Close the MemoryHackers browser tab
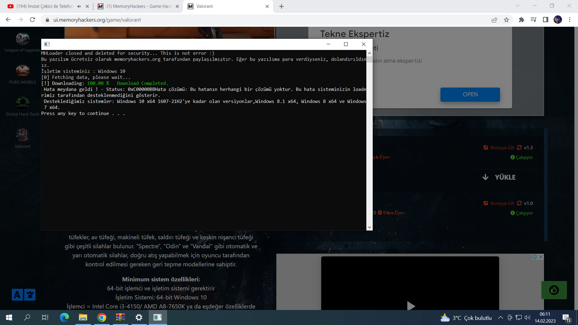This screenshot has height=325, width=578. tap(177, 6)
